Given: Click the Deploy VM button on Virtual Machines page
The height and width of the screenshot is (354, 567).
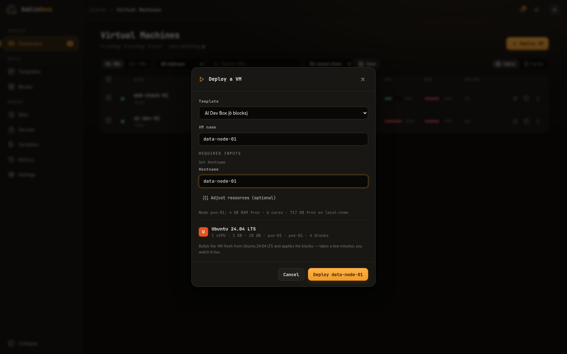Looking at the screenshot, I should (527, 43).
